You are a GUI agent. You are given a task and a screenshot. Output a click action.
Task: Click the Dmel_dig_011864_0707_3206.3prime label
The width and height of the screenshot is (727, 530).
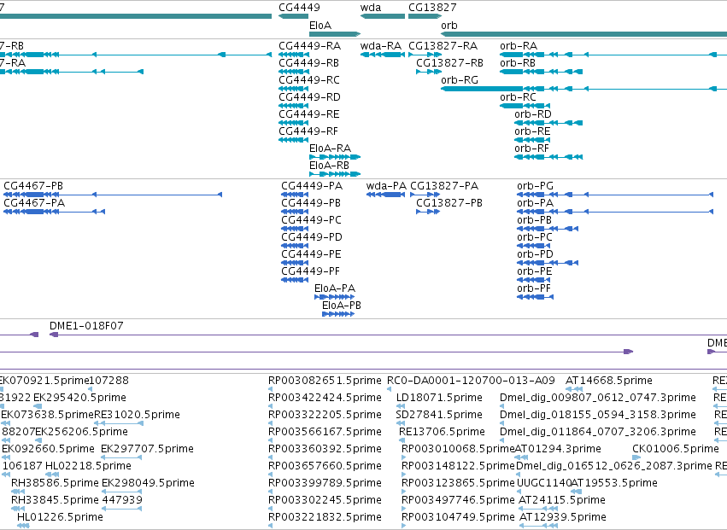pos(598,432)
